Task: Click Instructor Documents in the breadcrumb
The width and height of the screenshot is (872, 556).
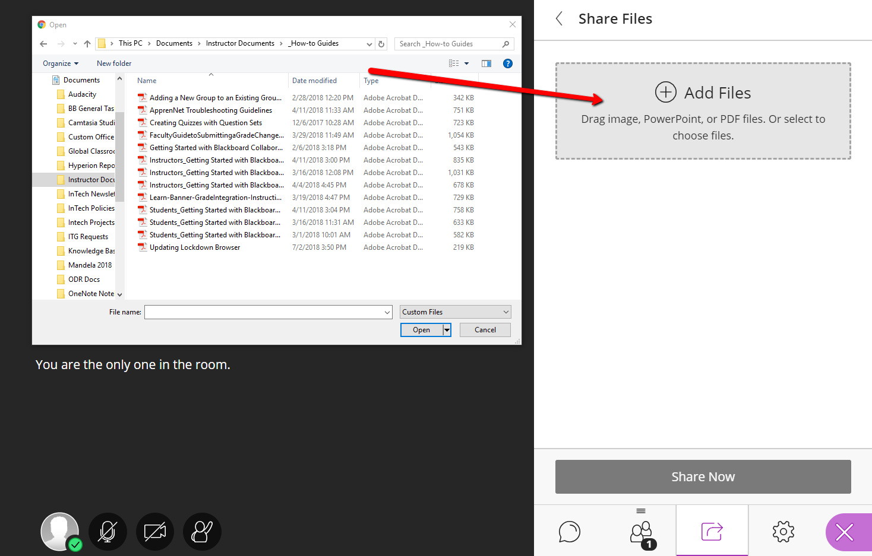Action: click(240, 43)
